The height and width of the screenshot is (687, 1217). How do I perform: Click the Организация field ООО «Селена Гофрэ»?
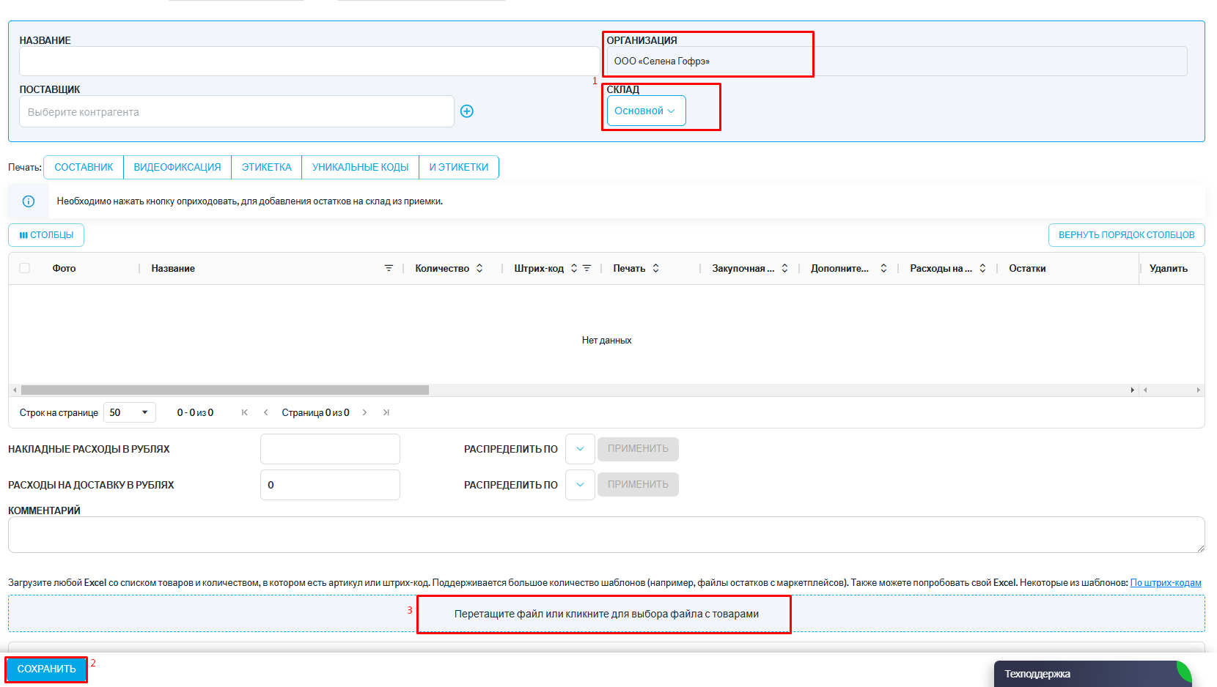[897, 61]
